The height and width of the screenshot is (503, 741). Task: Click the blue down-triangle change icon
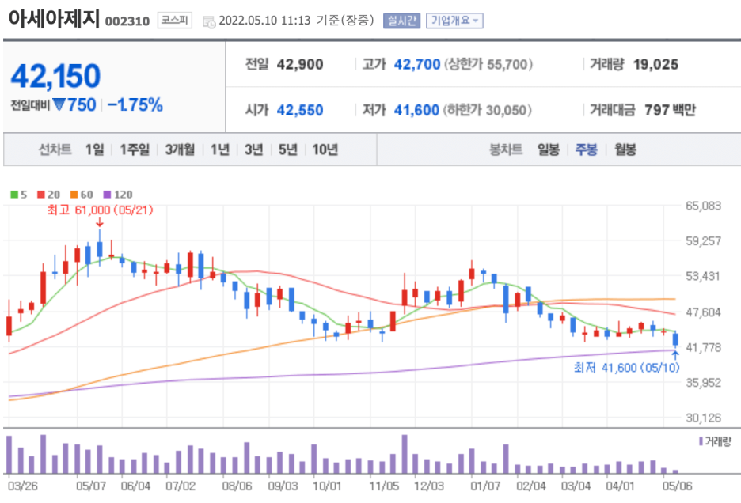tap(59, 104)
